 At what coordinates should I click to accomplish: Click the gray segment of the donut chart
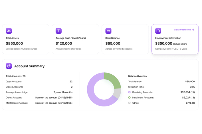pyautogui.click(x=117, y=93)
